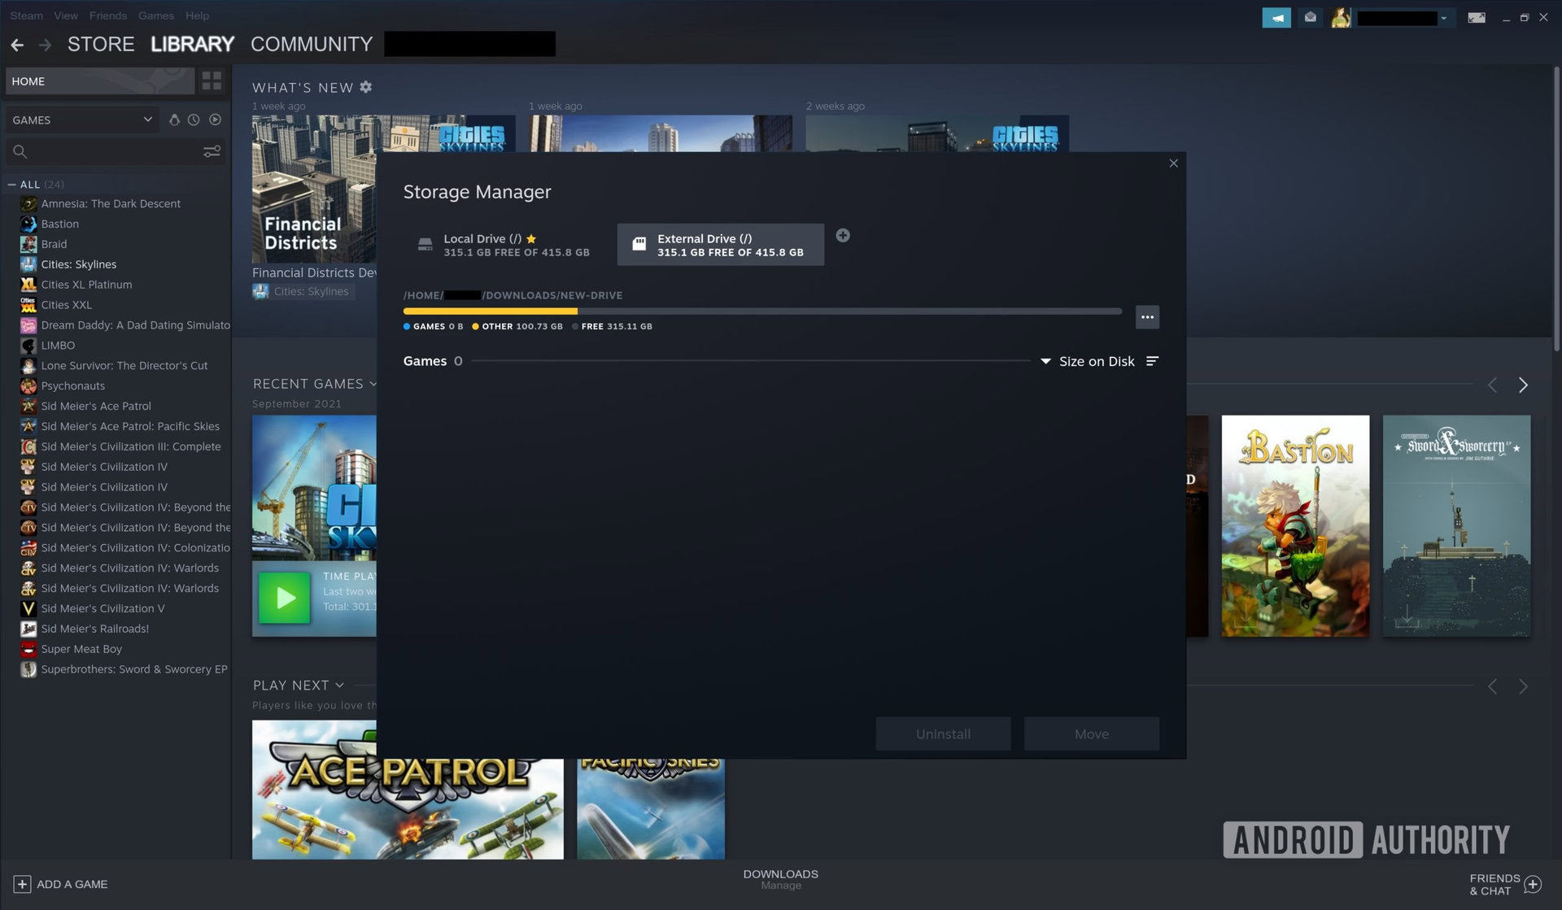The image size is (1562, 910).
Task: Click the add drive plus icon
Action: (x=843, y=236)
